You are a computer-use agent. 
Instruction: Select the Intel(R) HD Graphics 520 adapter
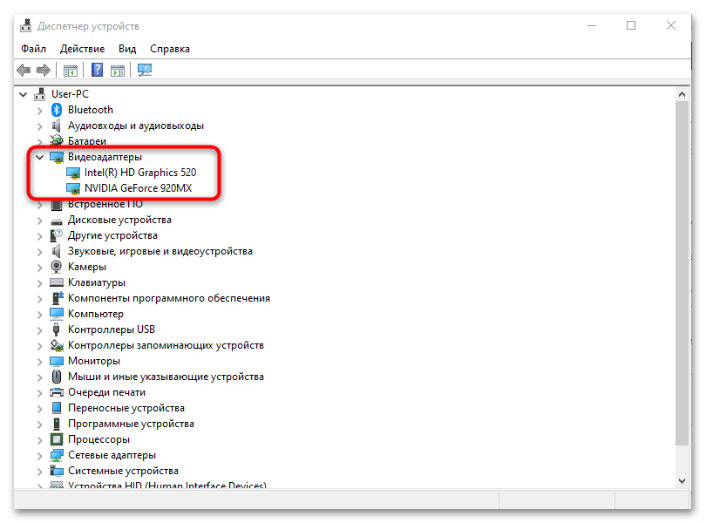(139, 173)
